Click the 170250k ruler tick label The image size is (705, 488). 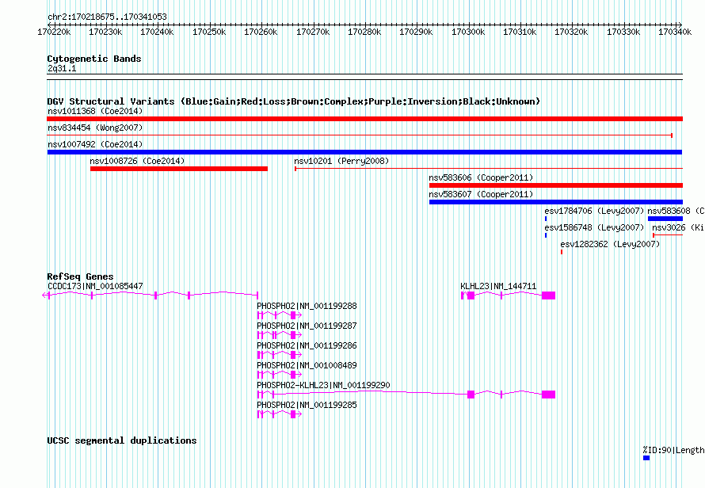209,32
